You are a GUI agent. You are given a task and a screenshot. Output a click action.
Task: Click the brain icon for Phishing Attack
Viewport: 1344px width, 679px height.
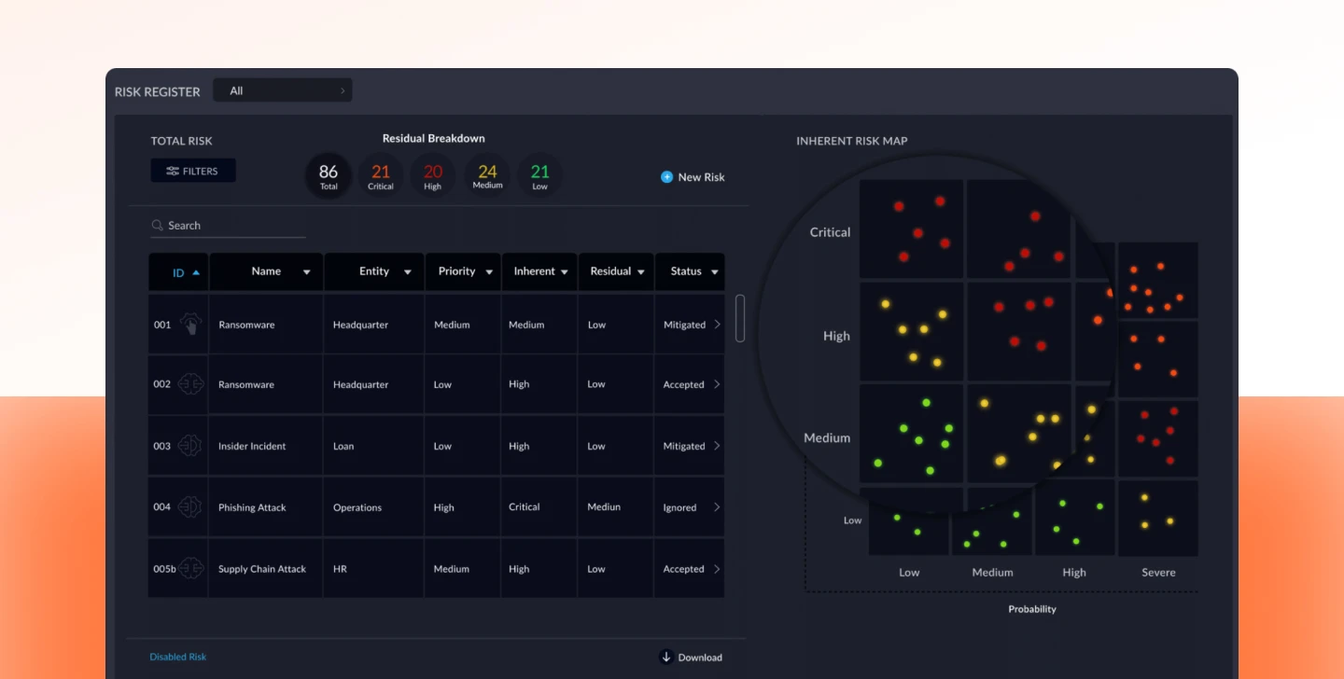point(190,507)
